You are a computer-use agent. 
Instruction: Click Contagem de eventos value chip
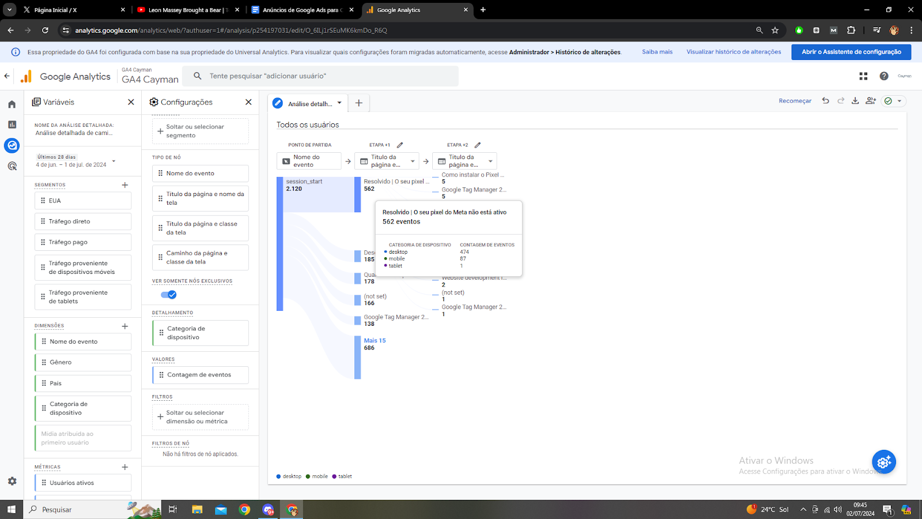point(201,375)
